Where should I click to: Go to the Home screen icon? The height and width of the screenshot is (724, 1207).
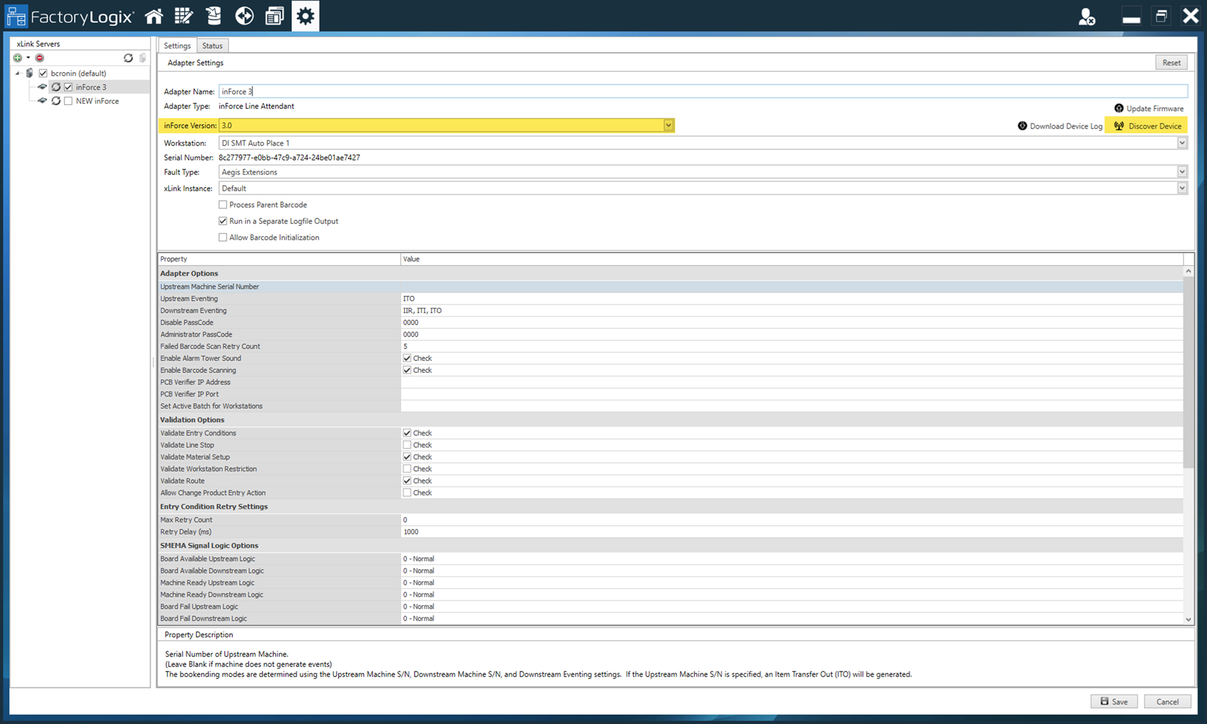(154, 16)
